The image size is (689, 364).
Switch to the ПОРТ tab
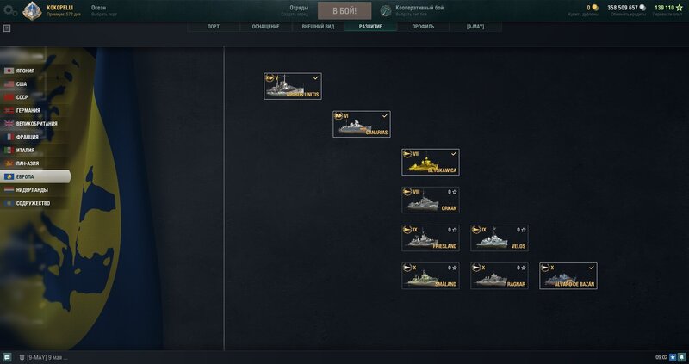(214, 27)
